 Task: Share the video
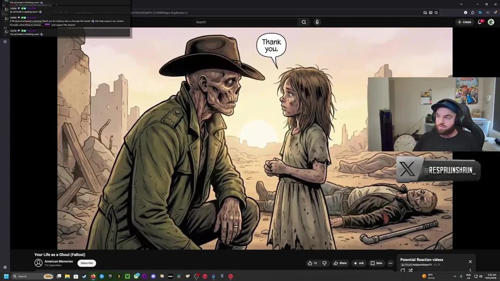pos(340,263)
